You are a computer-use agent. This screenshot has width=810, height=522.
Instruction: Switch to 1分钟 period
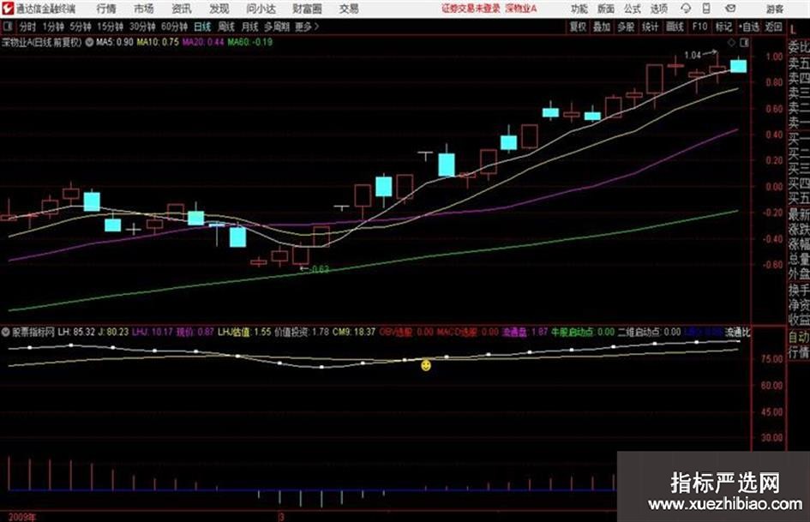coord(52,27)
